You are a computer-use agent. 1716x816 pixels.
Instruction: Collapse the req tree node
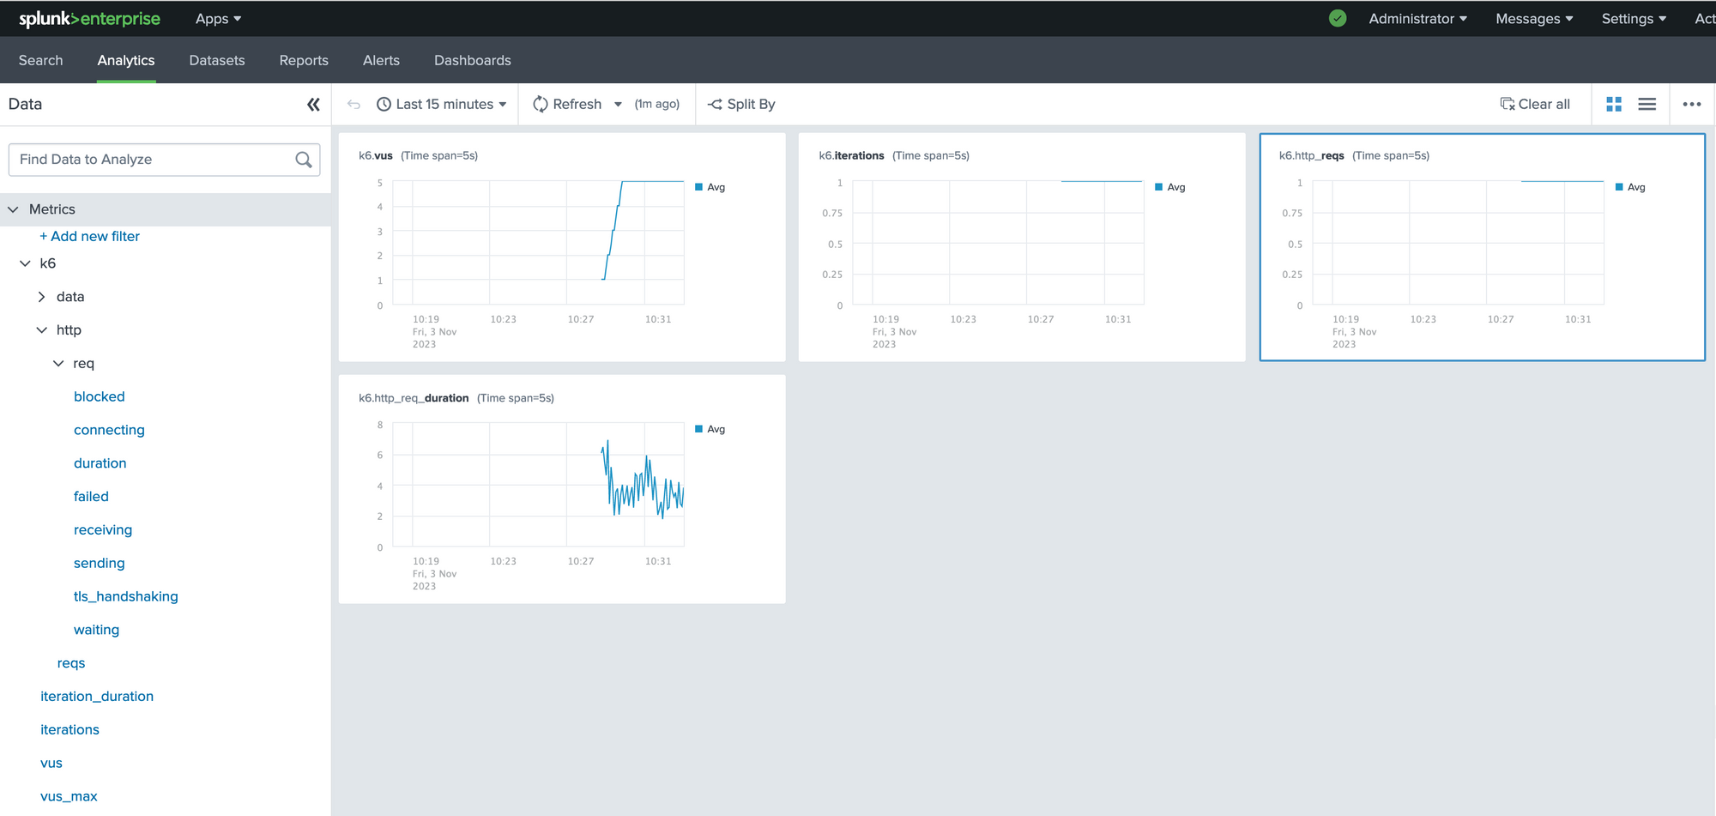(58, 364)
